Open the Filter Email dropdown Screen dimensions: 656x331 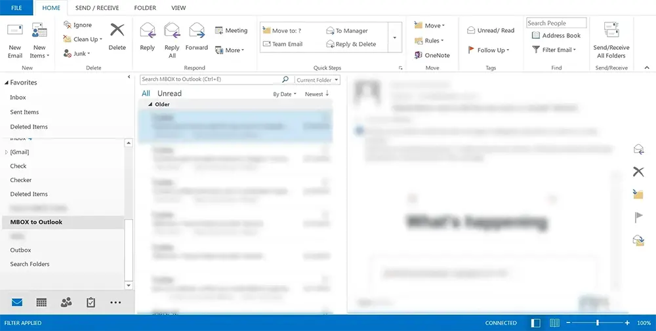tap(554, 50)
